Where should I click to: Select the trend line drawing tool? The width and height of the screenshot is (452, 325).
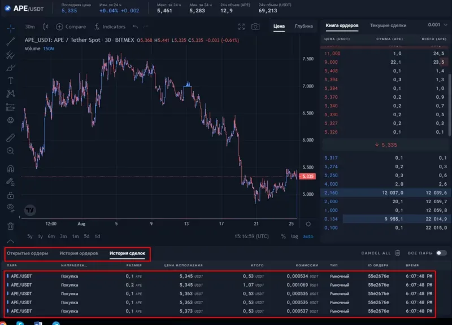coord(11,41)
